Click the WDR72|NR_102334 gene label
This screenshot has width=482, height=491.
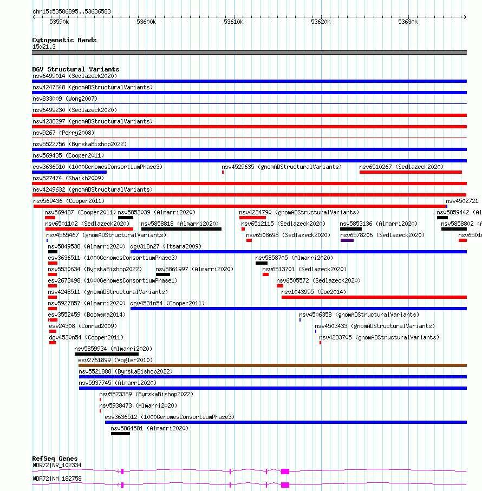tap(57, 466)
